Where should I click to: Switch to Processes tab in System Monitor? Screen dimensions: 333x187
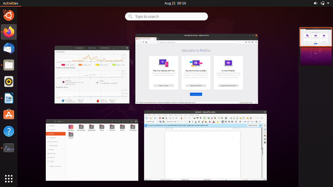point(79,48)
